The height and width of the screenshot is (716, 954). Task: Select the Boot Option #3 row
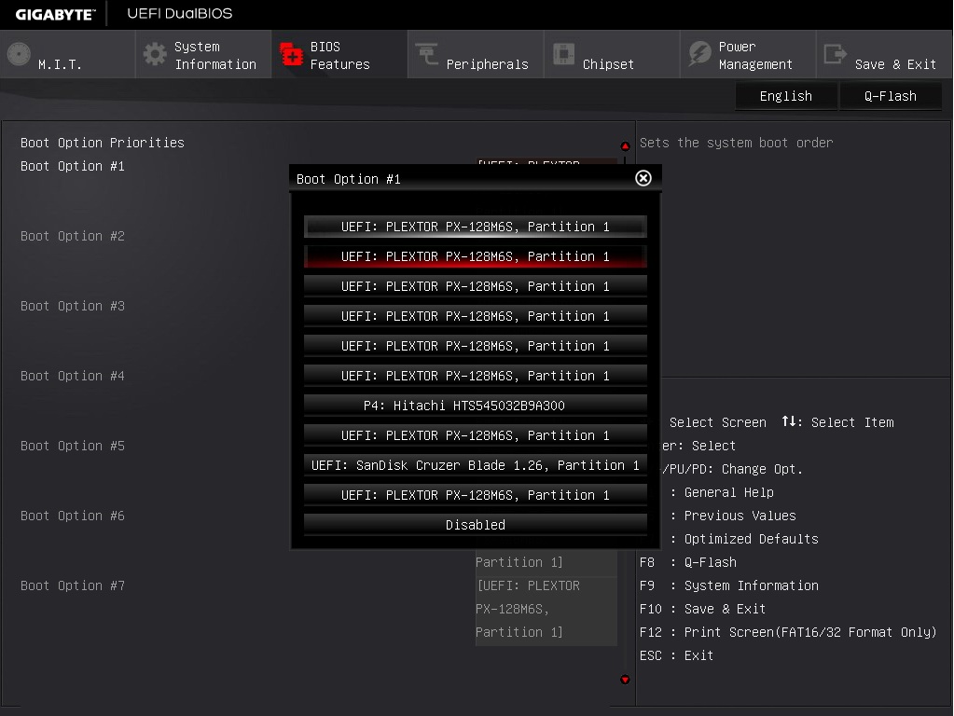coord(73,306)
